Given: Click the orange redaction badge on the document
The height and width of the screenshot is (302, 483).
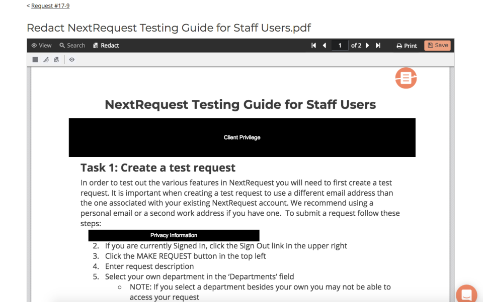Looking at the screenshot, I should pyautogui.click(x=406, y=78).
